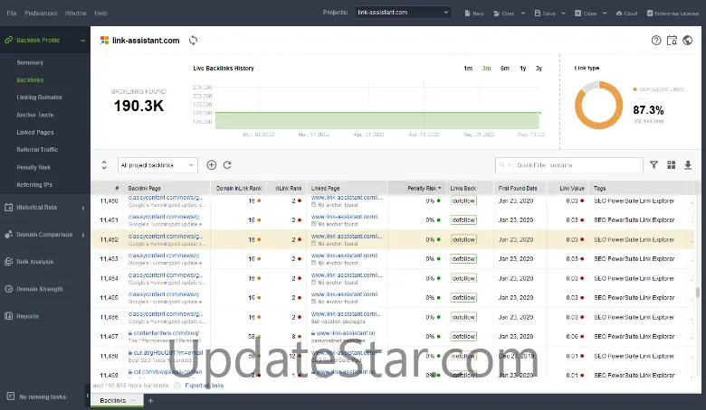The width and height of the screenshot is (706, 410).
Task: Click the Cloud toolbar button
Action: coord(626,13)
